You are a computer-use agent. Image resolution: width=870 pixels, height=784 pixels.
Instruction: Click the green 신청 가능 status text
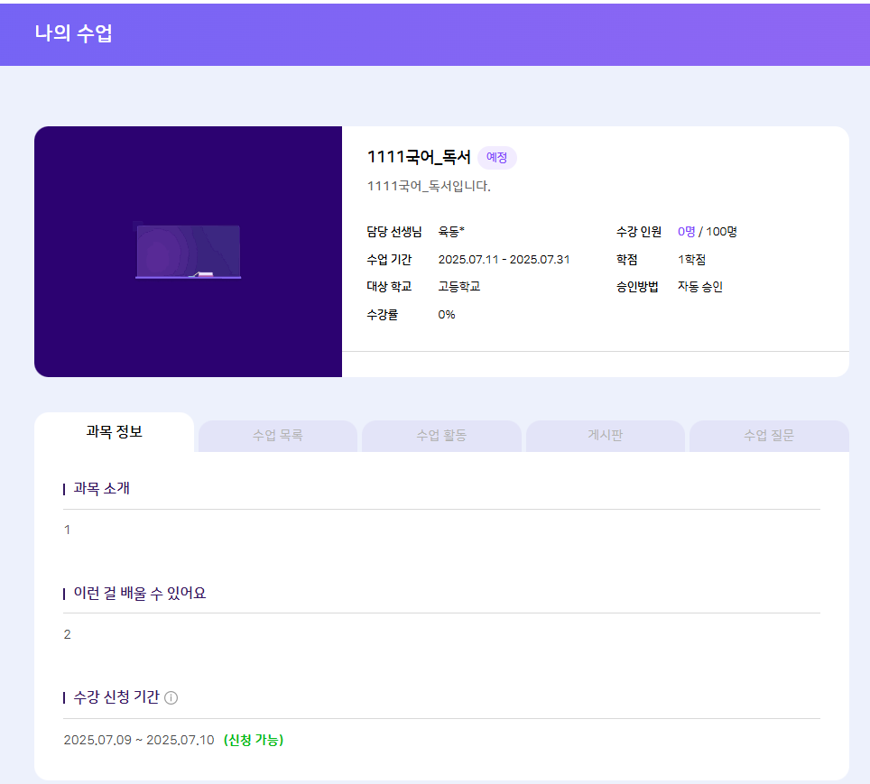[x=254, y=740]
